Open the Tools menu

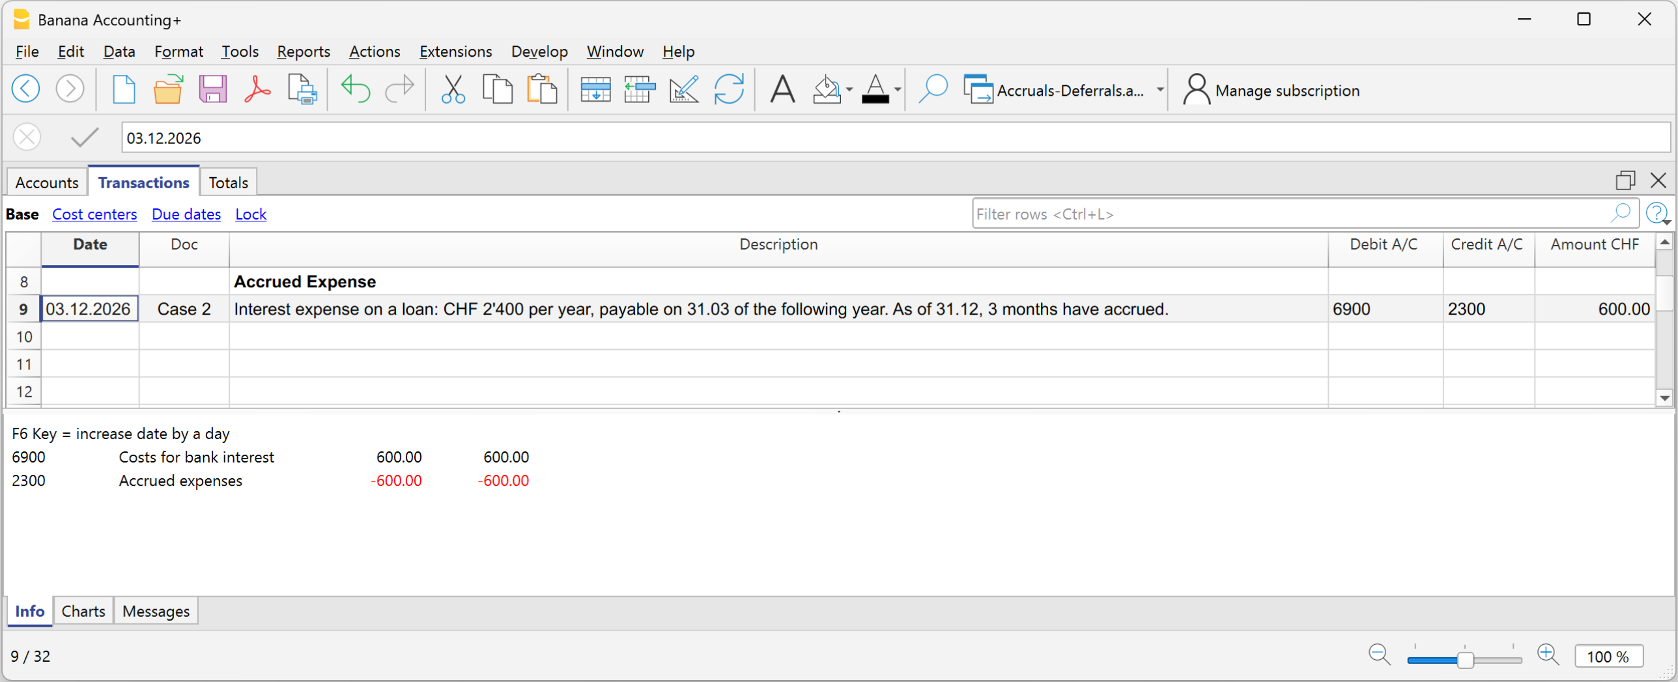(240, 51)
